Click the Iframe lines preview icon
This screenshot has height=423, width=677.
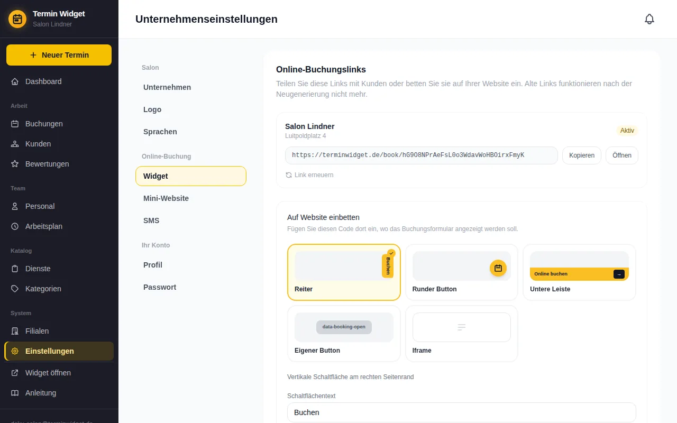click(x=462, y=327)
